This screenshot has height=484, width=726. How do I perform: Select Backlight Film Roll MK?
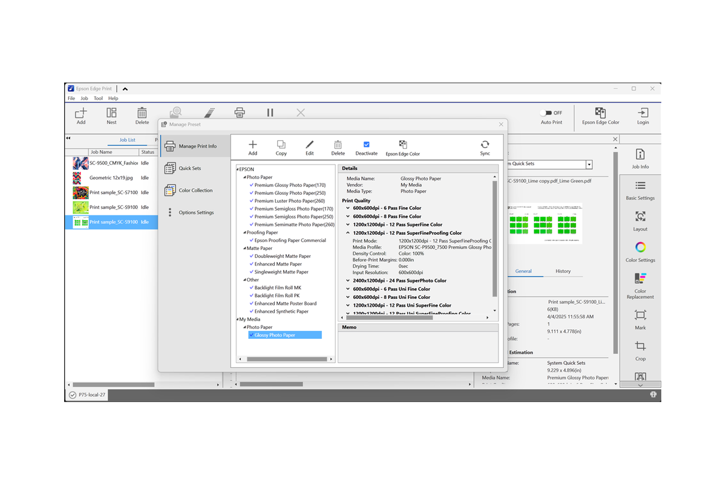[278, 288]
